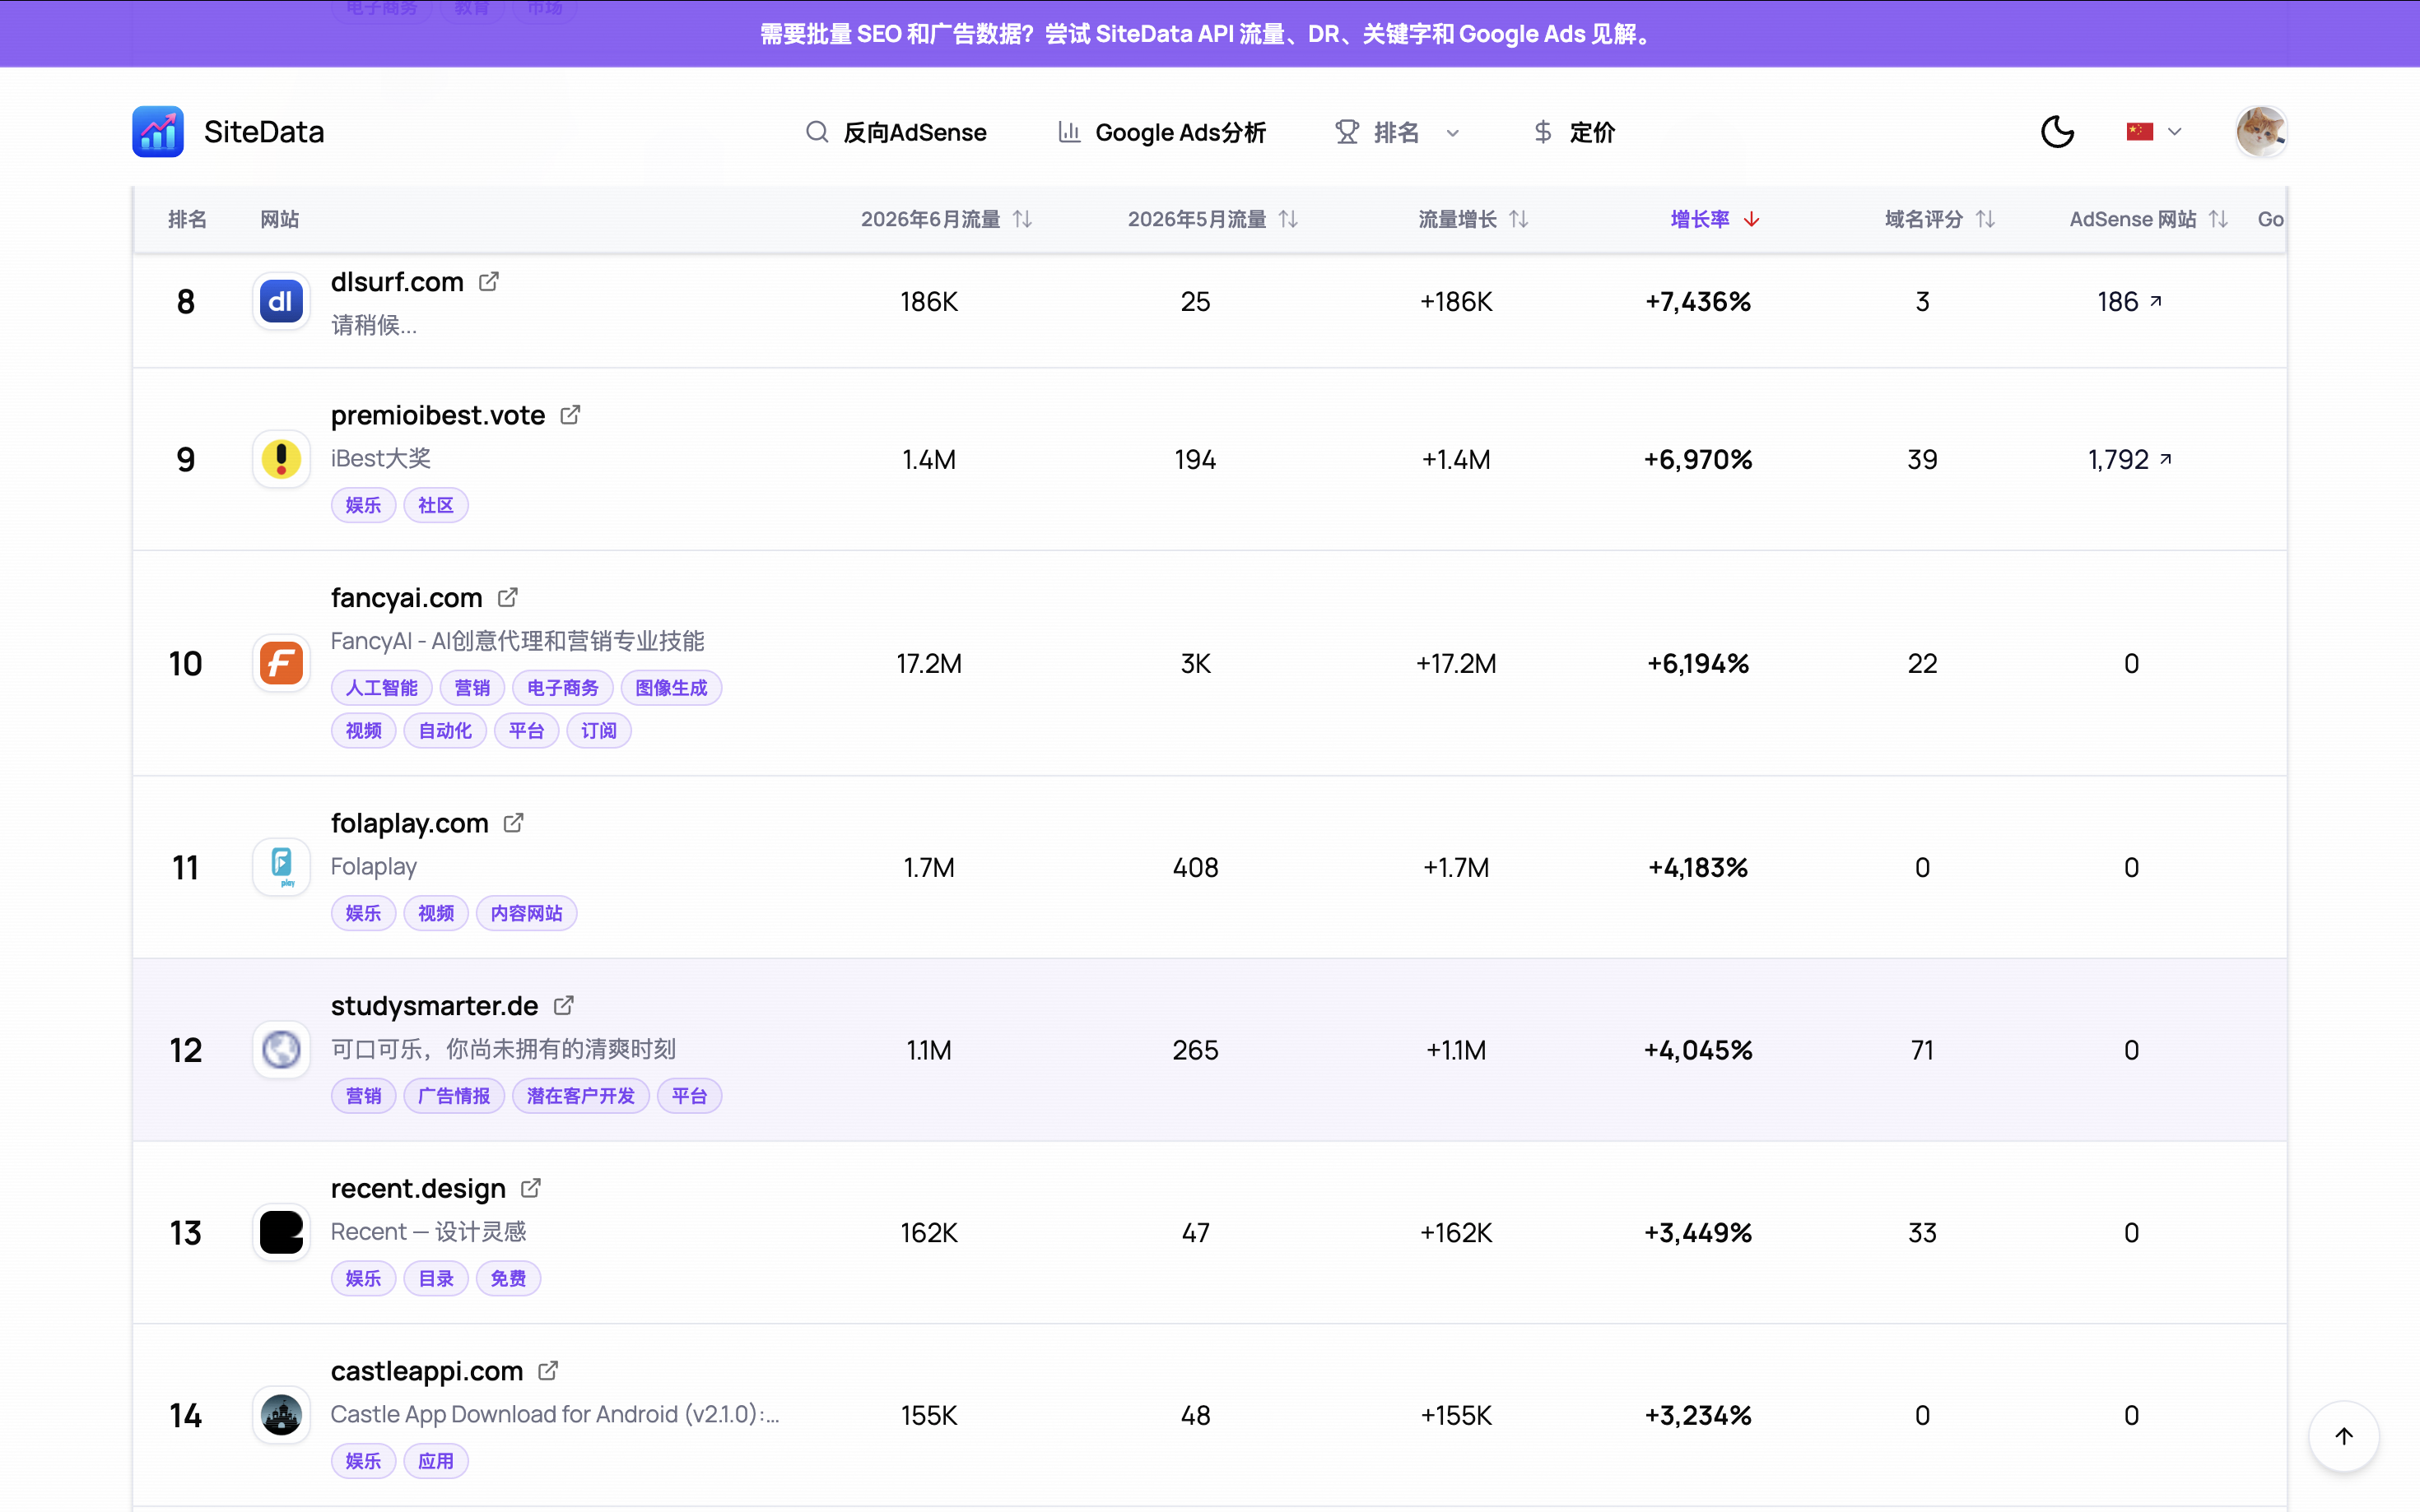Select the 17.2M June traffic value
Image resolution: width=2420 pixels, height=1512 pixels.
tap(928, 663)
